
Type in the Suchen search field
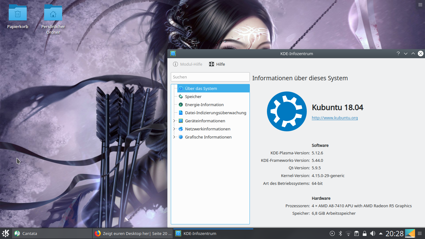click(210, 77)
